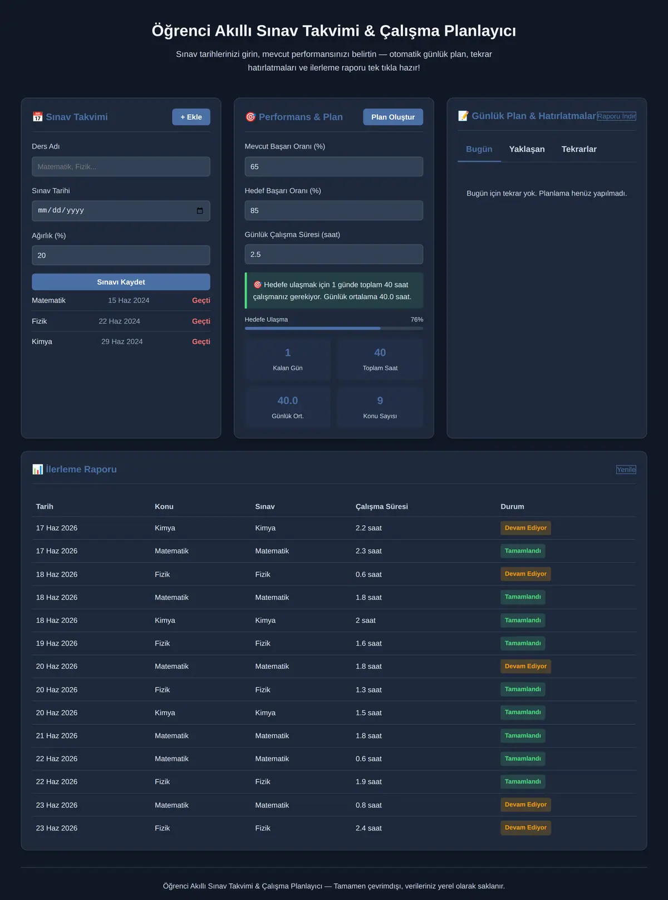
Task: Refresh the progress report with Yenile
Action: tap(626, 469)
